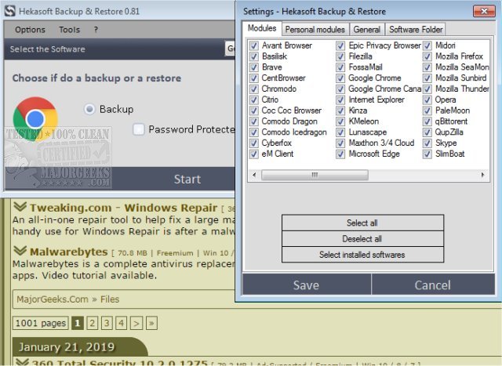Switch to the Personal modules tab
Image resolution: width=502 pixels, height=366 pixels.
315,30
